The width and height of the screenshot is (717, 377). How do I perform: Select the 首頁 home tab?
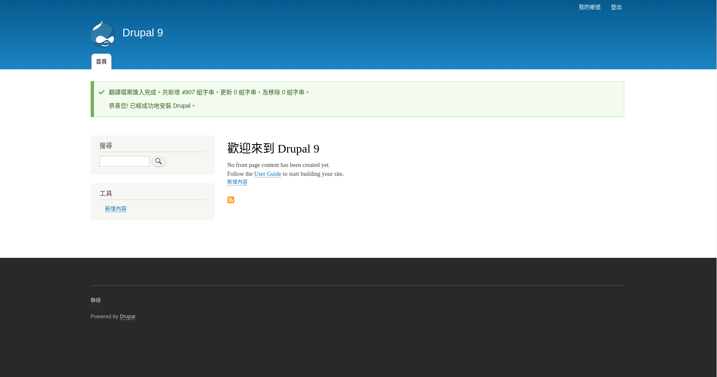[101, 62]
